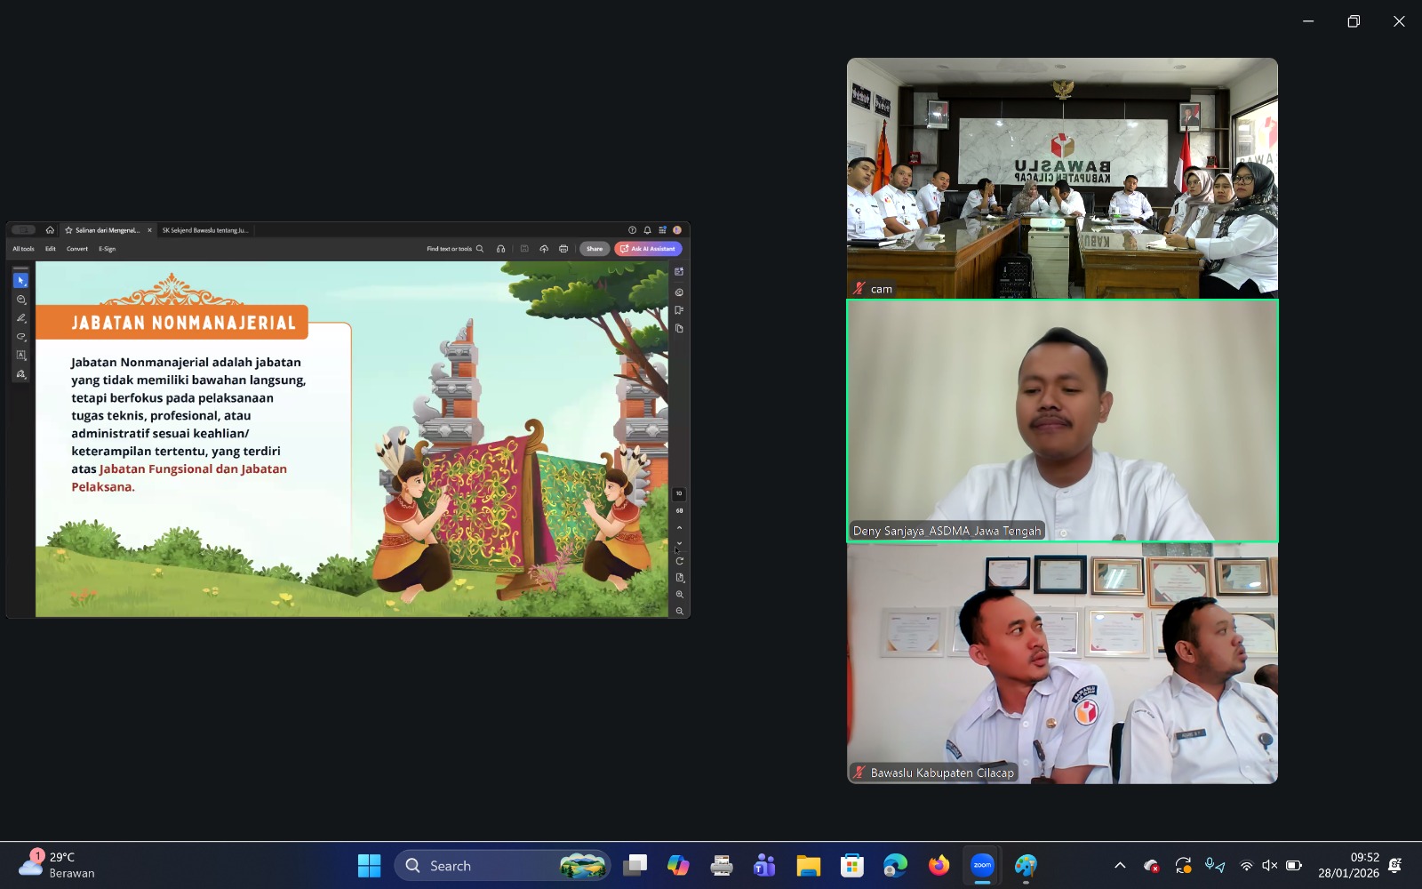Click the Acrobat Home icon
Image resolution: width=1422 pixels, height=889 pixels.
[50, 230]
